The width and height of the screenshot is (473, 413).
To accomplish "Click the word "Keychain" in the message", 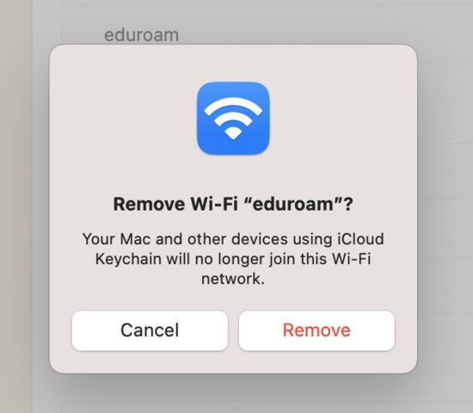I will (x=128, y=259).
